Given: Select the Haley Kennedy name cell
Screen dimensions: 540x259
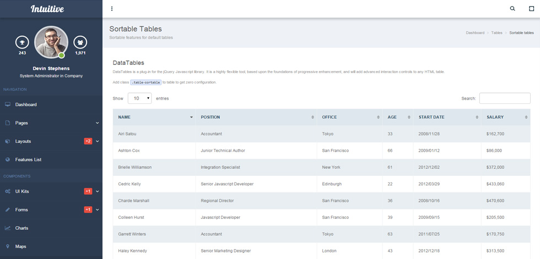Looking at the screenshot, I should pyautogui.click(x=154, y=251).
